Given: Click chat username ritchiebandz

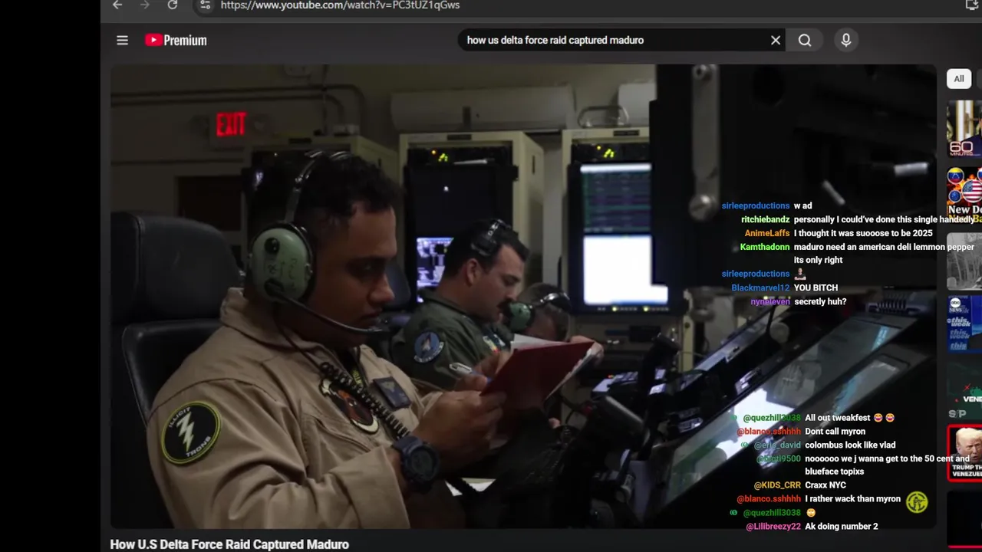Looking at the screenshot, I should (x=765, y=219).
